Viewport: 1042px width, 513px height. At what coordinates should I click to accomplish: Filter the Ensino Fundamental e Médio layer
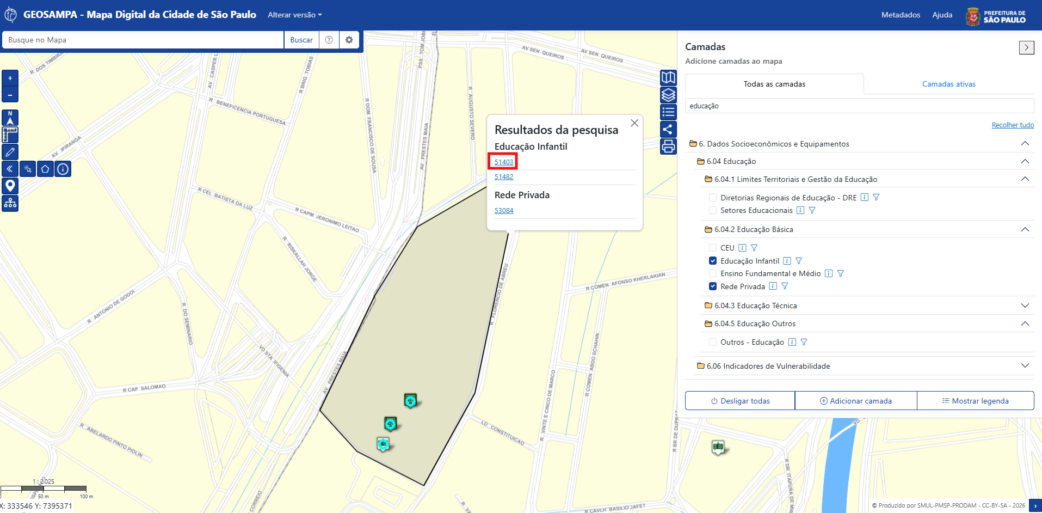[x=841, y=273]
